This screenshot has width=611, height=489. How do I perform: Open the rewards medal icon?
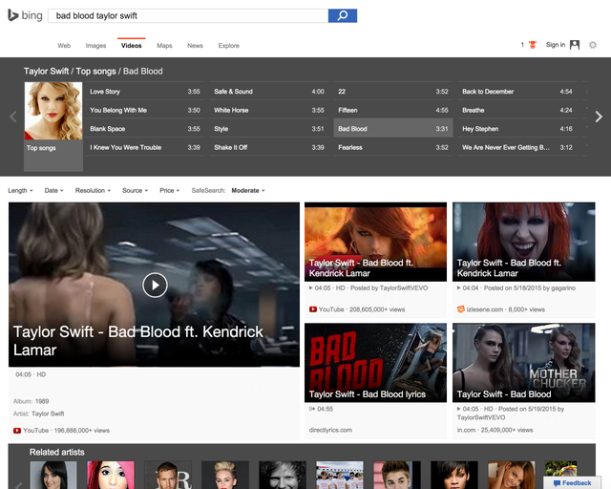coord(532,45)
